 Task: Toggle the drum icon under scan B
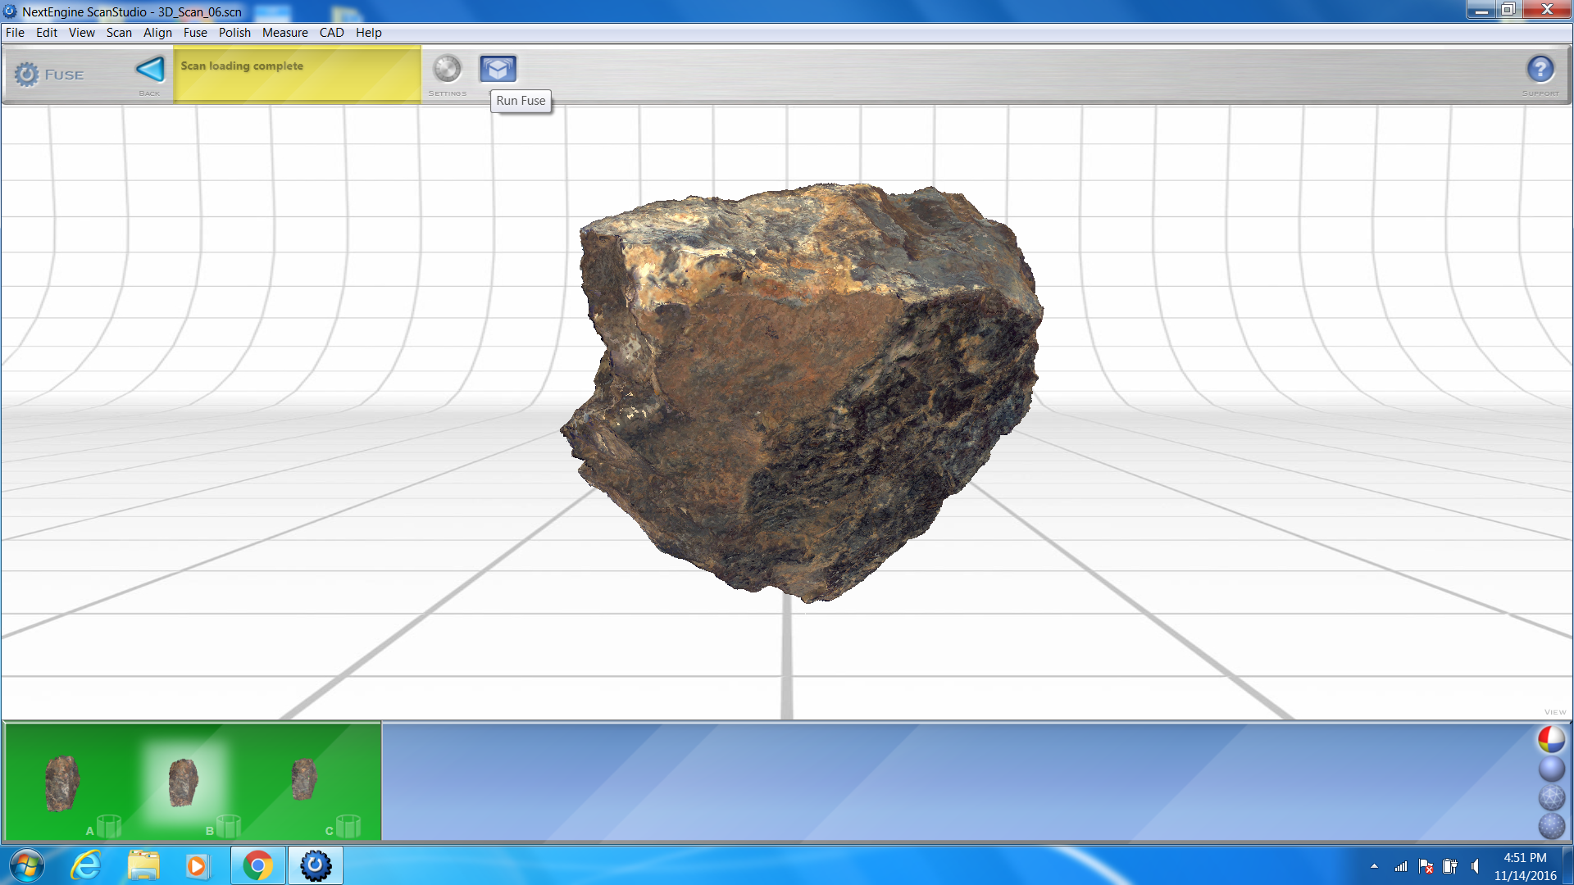tap(228, 826)
